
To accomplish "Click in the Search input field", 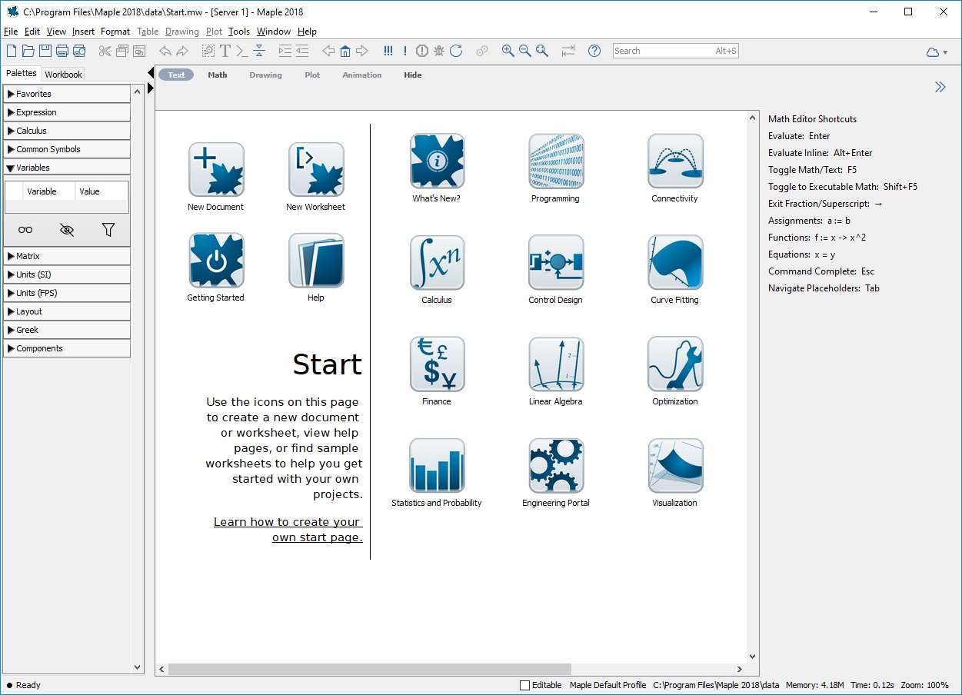I will [x=661, y=51].
